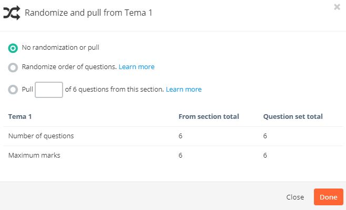
Task: Click the 'No randomization or pull' label text
Action: coord(60,48)
